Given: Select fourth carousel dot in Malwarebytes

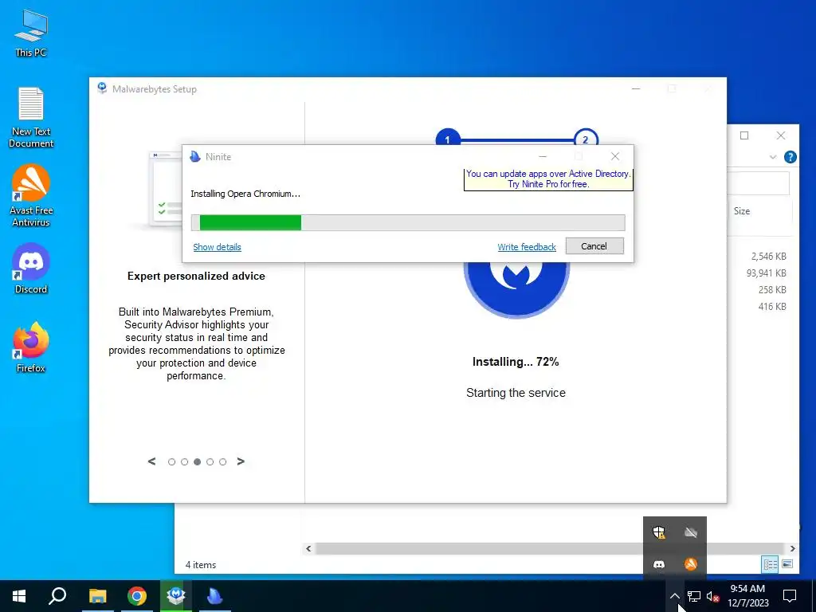Looking at the screenshot, I should coord(210,461).
